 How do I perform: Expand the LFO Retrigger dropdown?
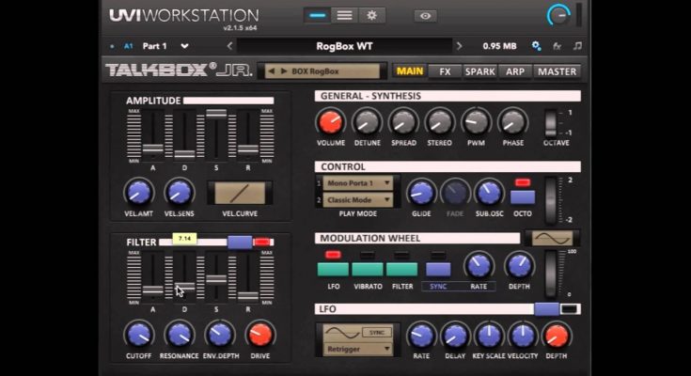[357, 349]
